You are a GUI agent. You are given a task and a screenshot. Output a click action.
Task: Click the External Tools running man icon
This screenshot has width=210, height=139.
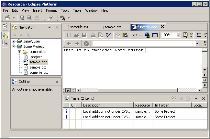(x=63, y=18)
